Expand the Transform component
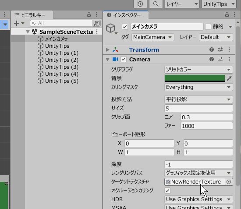 click(x=108, y=50)
